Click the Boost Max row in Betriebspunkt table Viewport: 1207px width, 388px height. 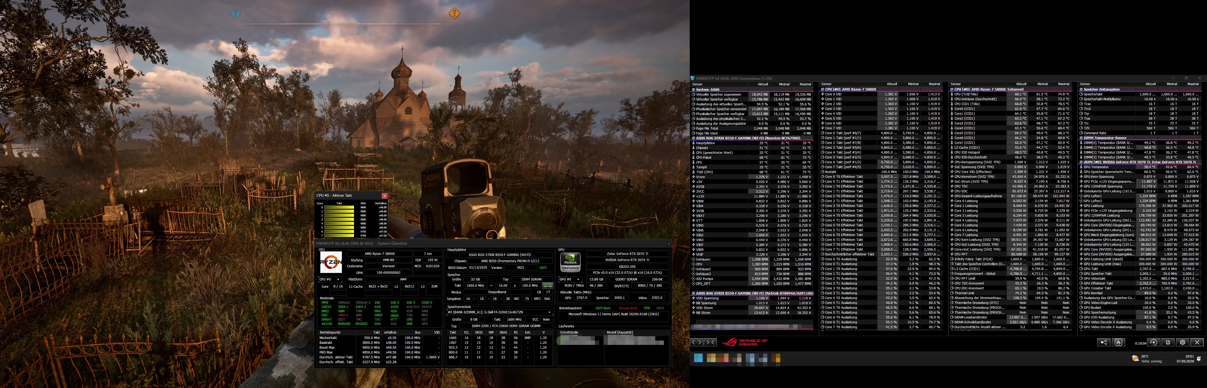tap(380, 347)
